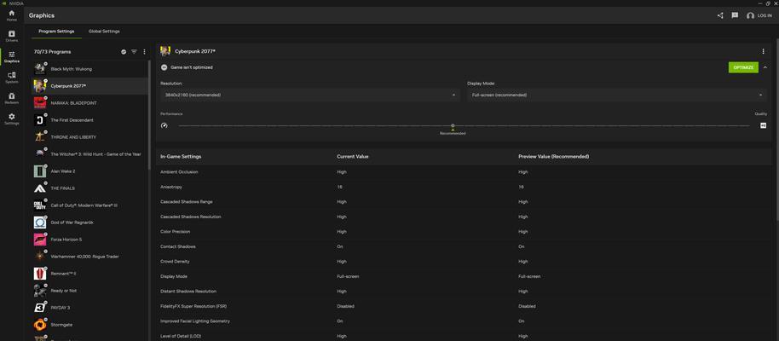This screenshot has height=341, width=779.
Task: Click the 'Current Value' column header
Action: click(353, 157)
